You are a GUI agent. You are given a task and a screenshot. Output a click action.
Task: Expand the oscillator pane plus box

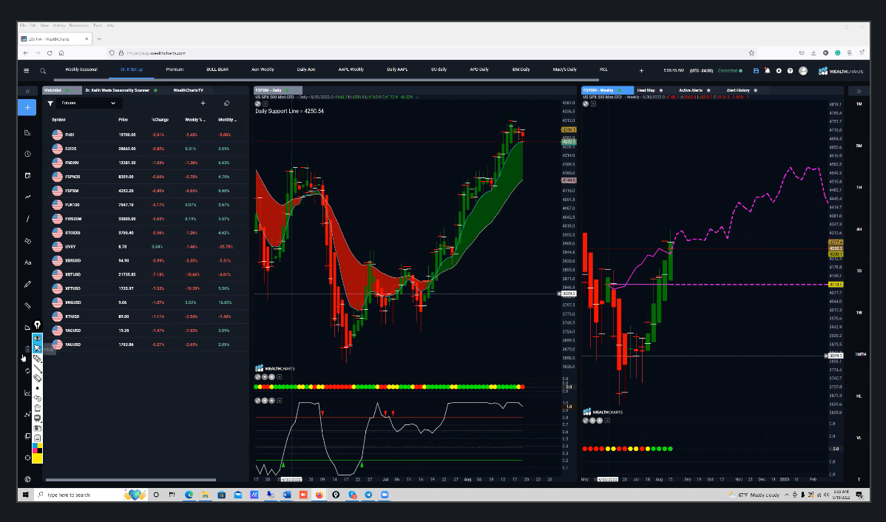[279, 401]
